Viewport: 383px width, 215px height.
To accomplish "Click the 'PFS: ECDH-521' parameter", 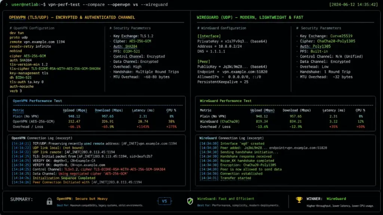I will pyautogui.click(x=126, y=52).
